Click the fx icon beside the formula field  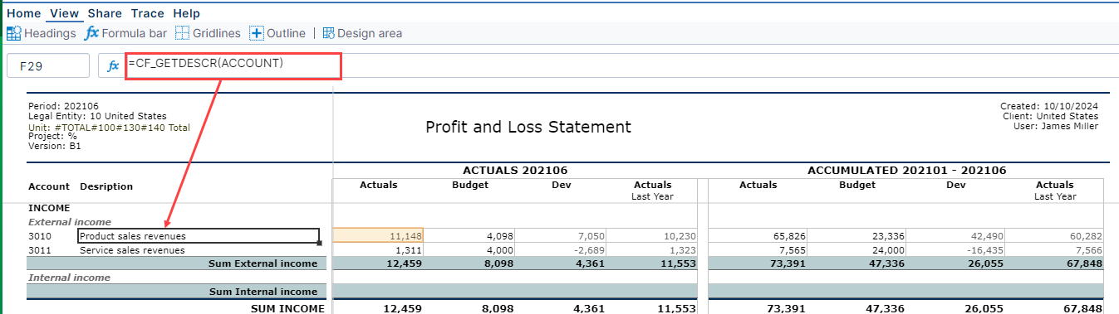pyautogui.click(x=113, y=65)
